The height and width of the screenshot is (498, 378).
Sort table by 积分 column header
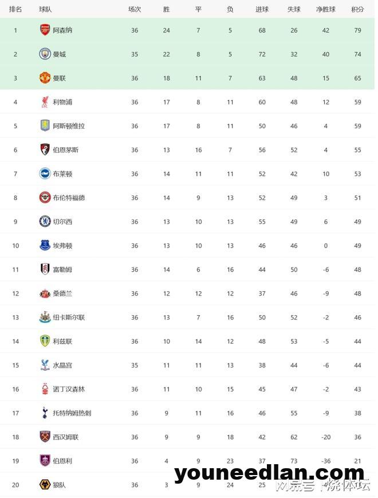357,10
